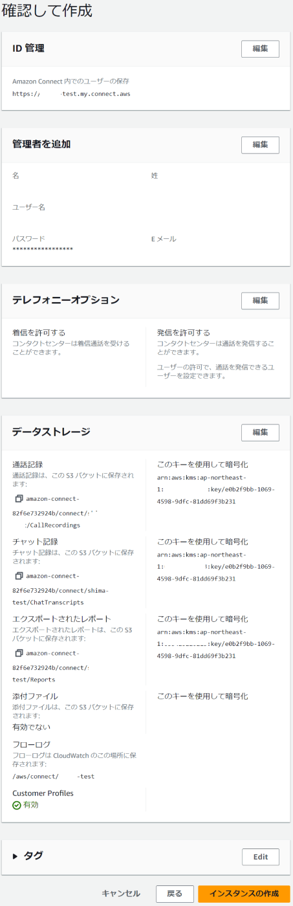Click the Customer Profiles enabled checkmark icon
This screenshot has height=906, width=293.
(17, 806)
